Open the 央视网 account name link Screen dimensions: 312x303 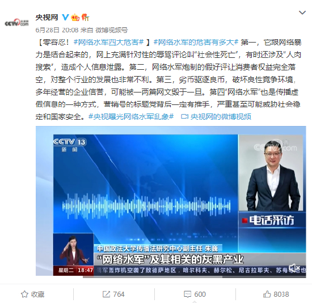(47, 18)
